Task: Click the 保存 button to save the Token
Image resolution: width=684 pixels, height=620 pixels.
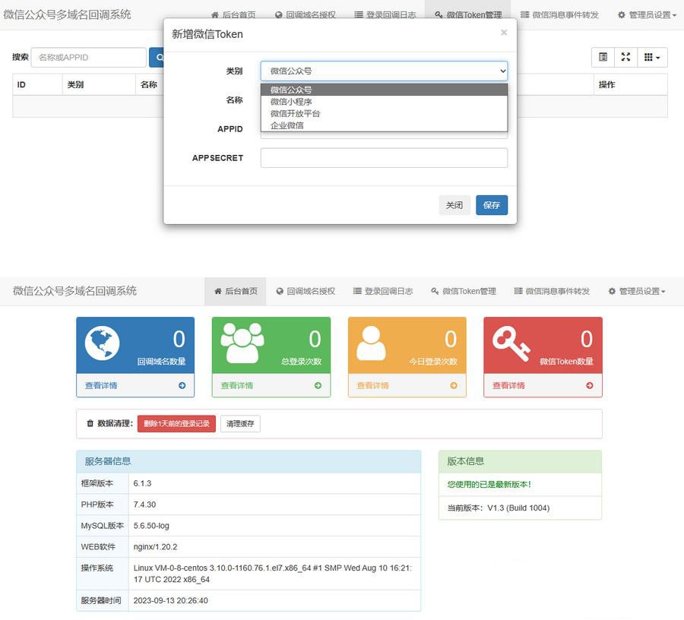Action: 492,205
